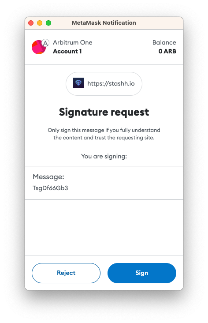Click the Signature request heading
Viewport: 208px width, 323px height.
(x=104, y=112)
